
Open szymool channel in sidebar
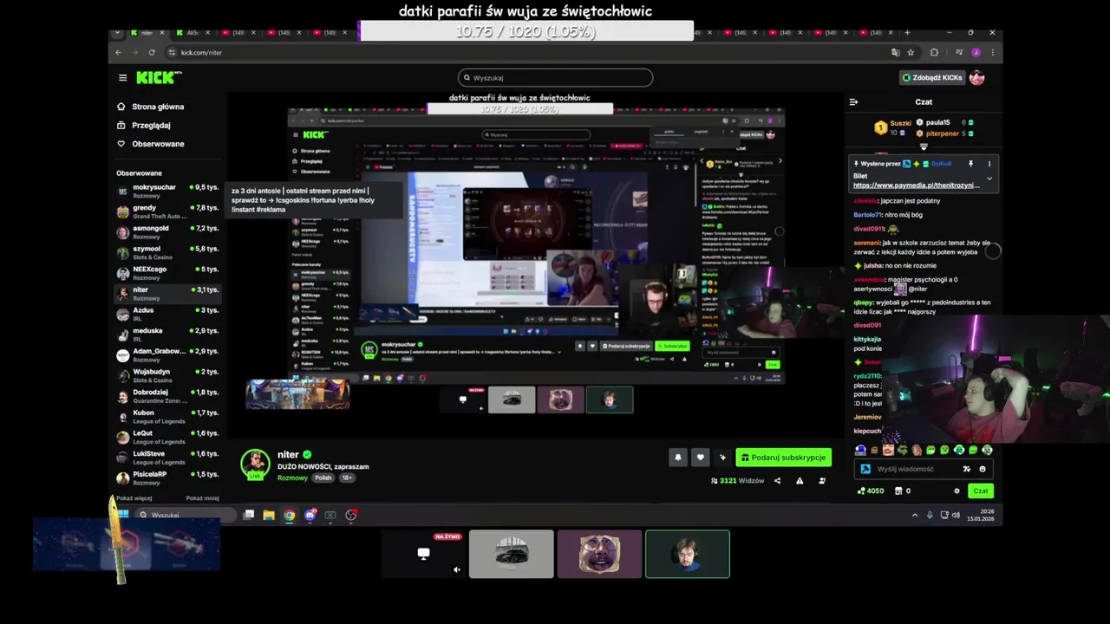click(167, 252)
